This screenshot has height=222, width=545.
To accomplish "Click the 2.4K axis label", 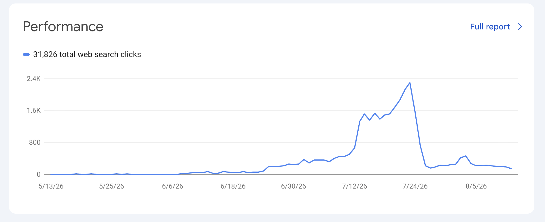I will tap(34, 79).
